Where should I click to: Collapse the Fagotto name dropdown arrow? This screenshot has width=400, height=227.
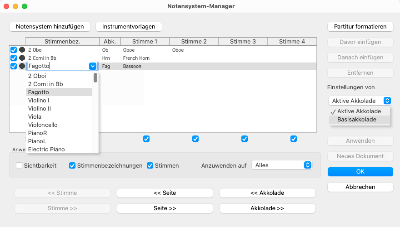pyautogui.click(x=93, y=66)
